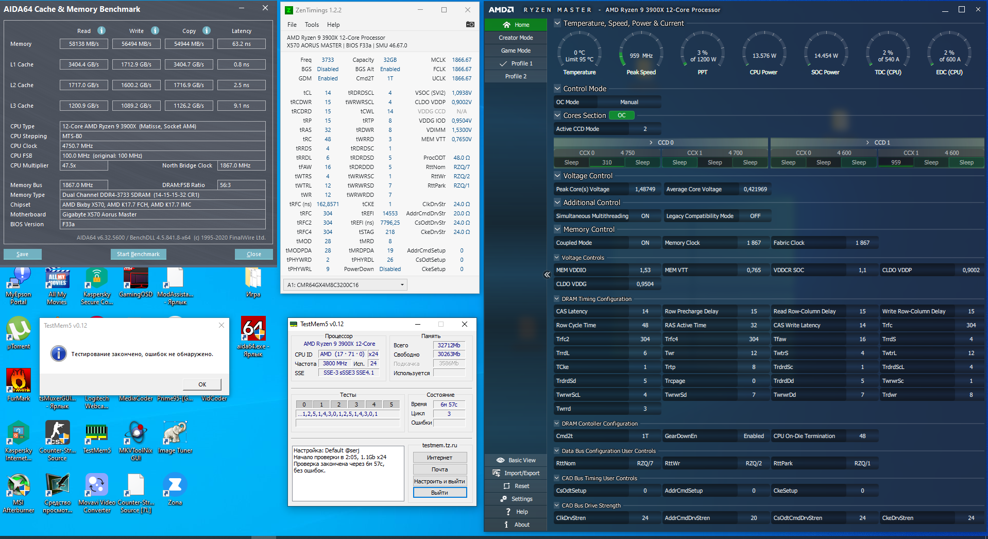Collapse Temperature, Speed, Power & Current section
This screenshot has height=539, width=988.
pos(557,23)
